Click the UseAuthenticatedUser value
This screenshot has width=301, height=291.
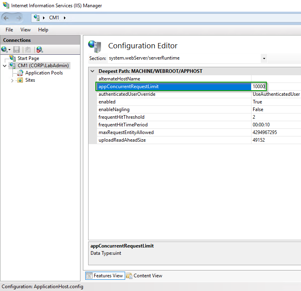click(276, 94)
